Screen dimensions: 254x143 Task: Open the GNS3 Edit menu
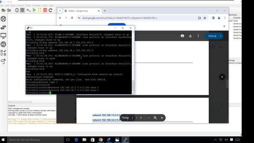pyautogui.click(x=7, y=6)
